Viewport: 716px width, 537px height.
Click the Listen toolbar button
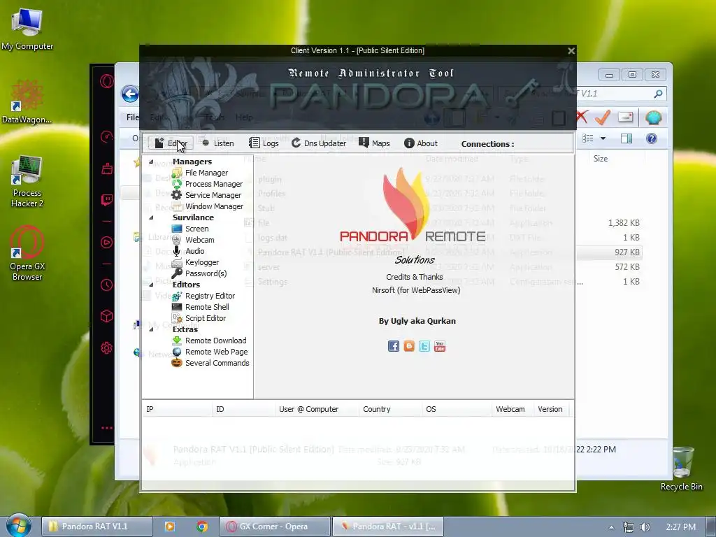pos(218,143)
